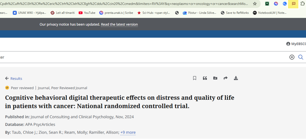Open the Save to RefWorks bookmark
306x139 pixels.
point(235,13)
